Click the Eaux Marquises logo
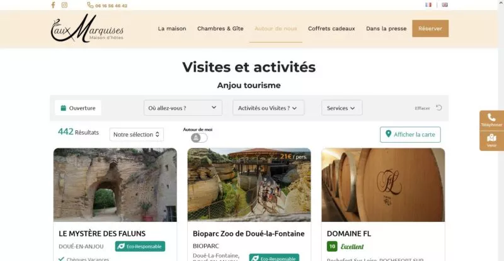Viewport: 504px width, 261px height. click(x=87, y=29)
